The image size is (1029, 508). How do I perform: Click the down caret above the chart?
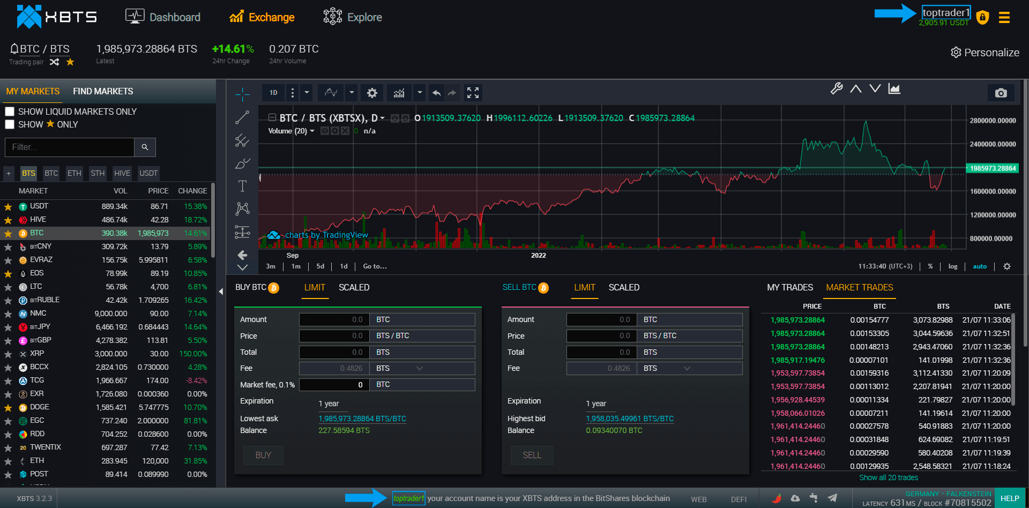point(875,88)
